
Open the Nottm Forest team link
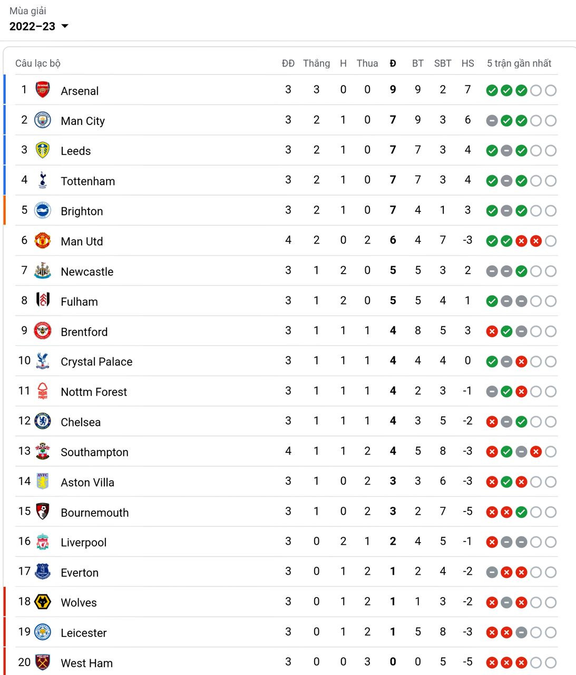tap(94, 392)
